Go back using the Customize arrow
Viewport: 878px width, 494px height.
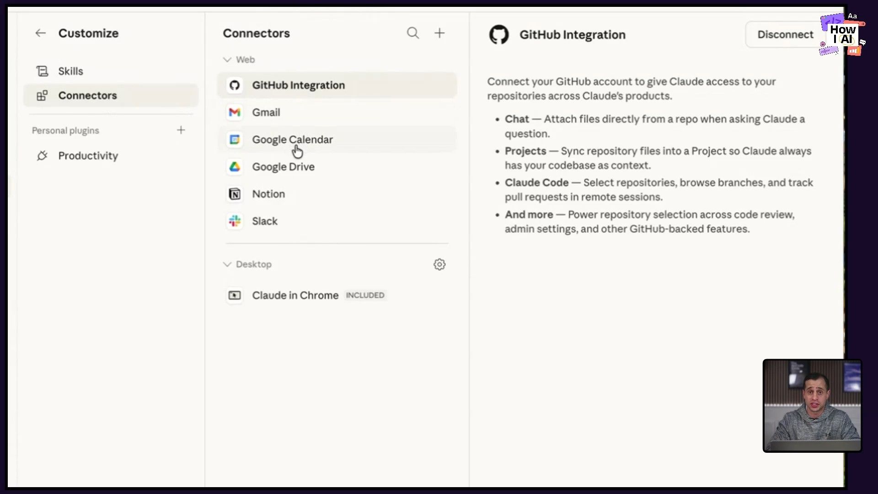pos(41,33)
